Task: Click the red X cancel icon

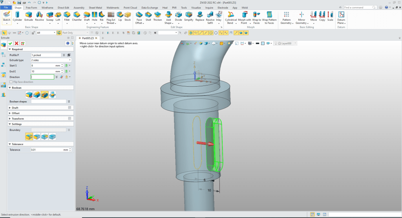Action: coord(17,43)
